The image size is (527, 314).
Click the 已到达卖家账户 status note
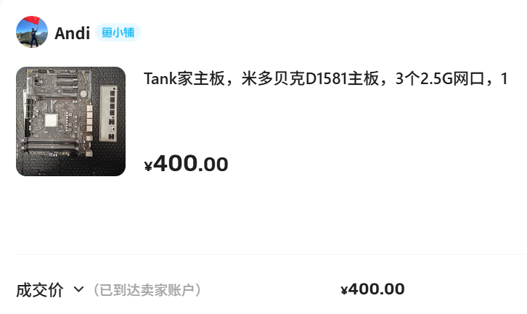(147, 290)
